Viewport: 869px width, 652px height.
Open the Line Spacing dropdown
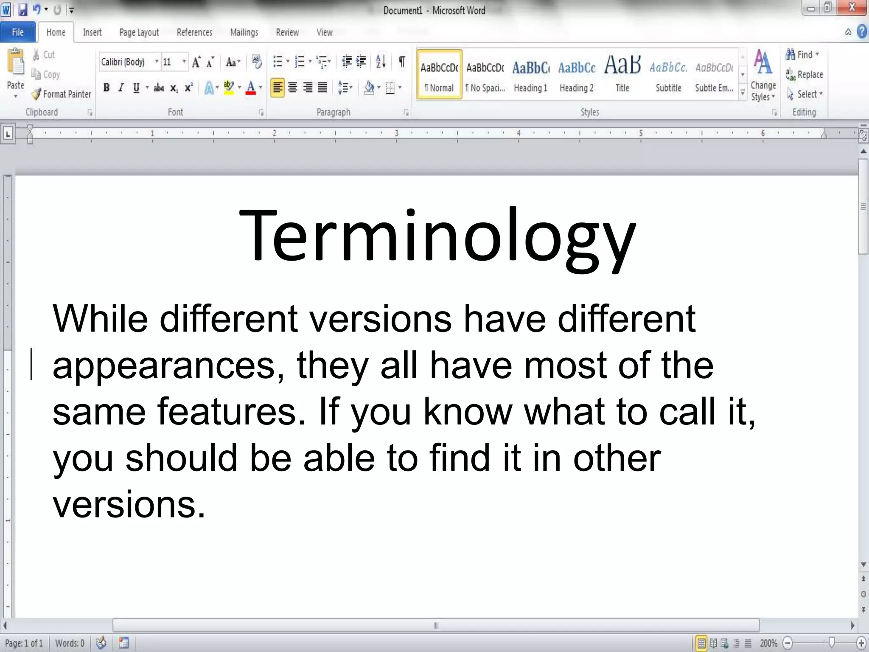click(345, 88)
